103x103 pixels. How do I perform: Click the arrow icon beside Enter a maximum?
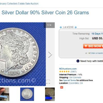click(89, 53)
